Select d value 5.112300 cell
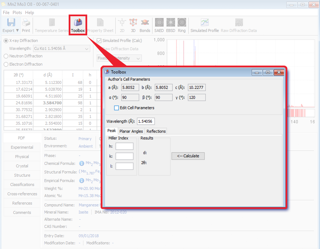 pyautogui.click(x=48, y=82)
